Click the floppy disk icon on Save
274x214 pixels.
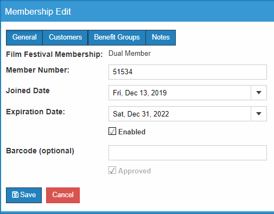pos(15,194)
